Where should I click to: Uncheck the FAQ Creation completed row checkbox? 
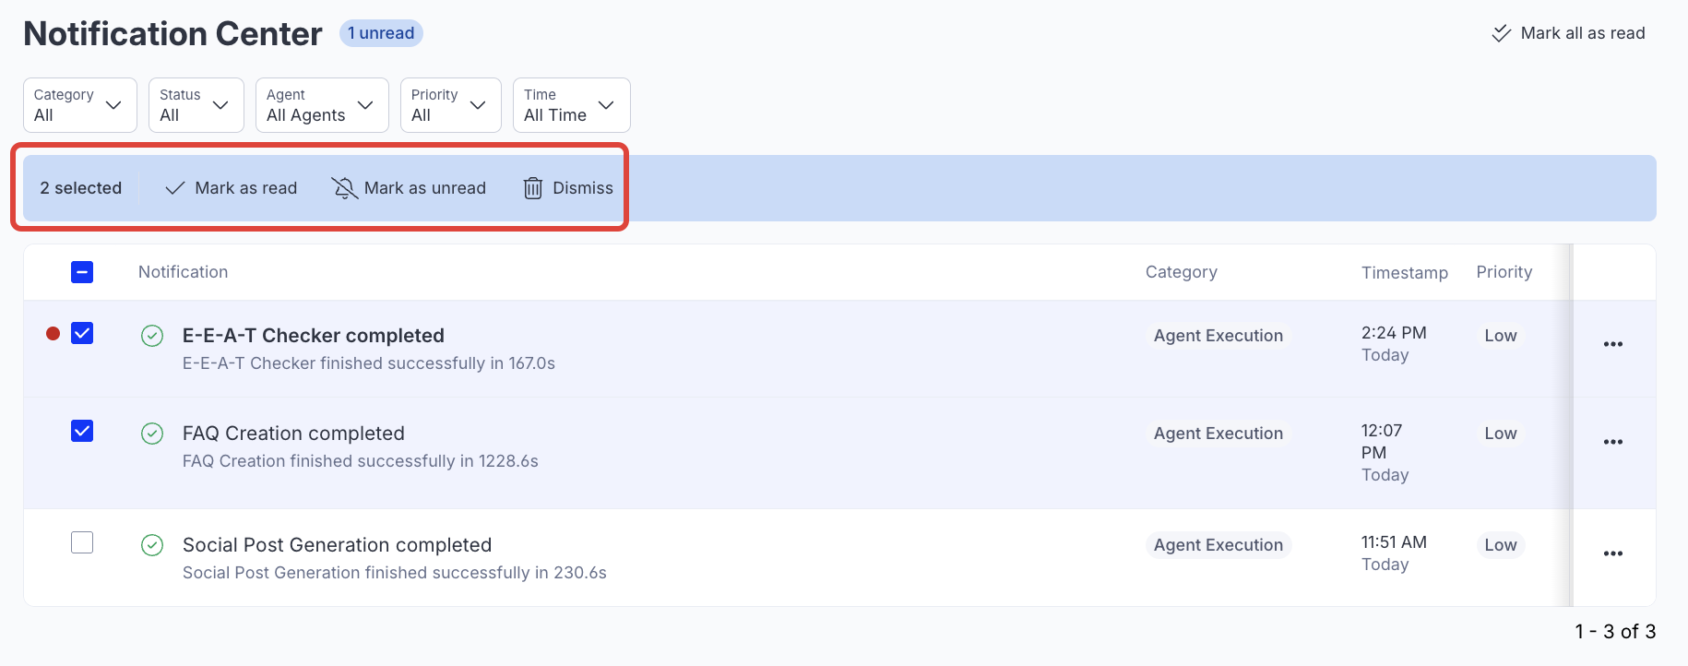point(82,431)
